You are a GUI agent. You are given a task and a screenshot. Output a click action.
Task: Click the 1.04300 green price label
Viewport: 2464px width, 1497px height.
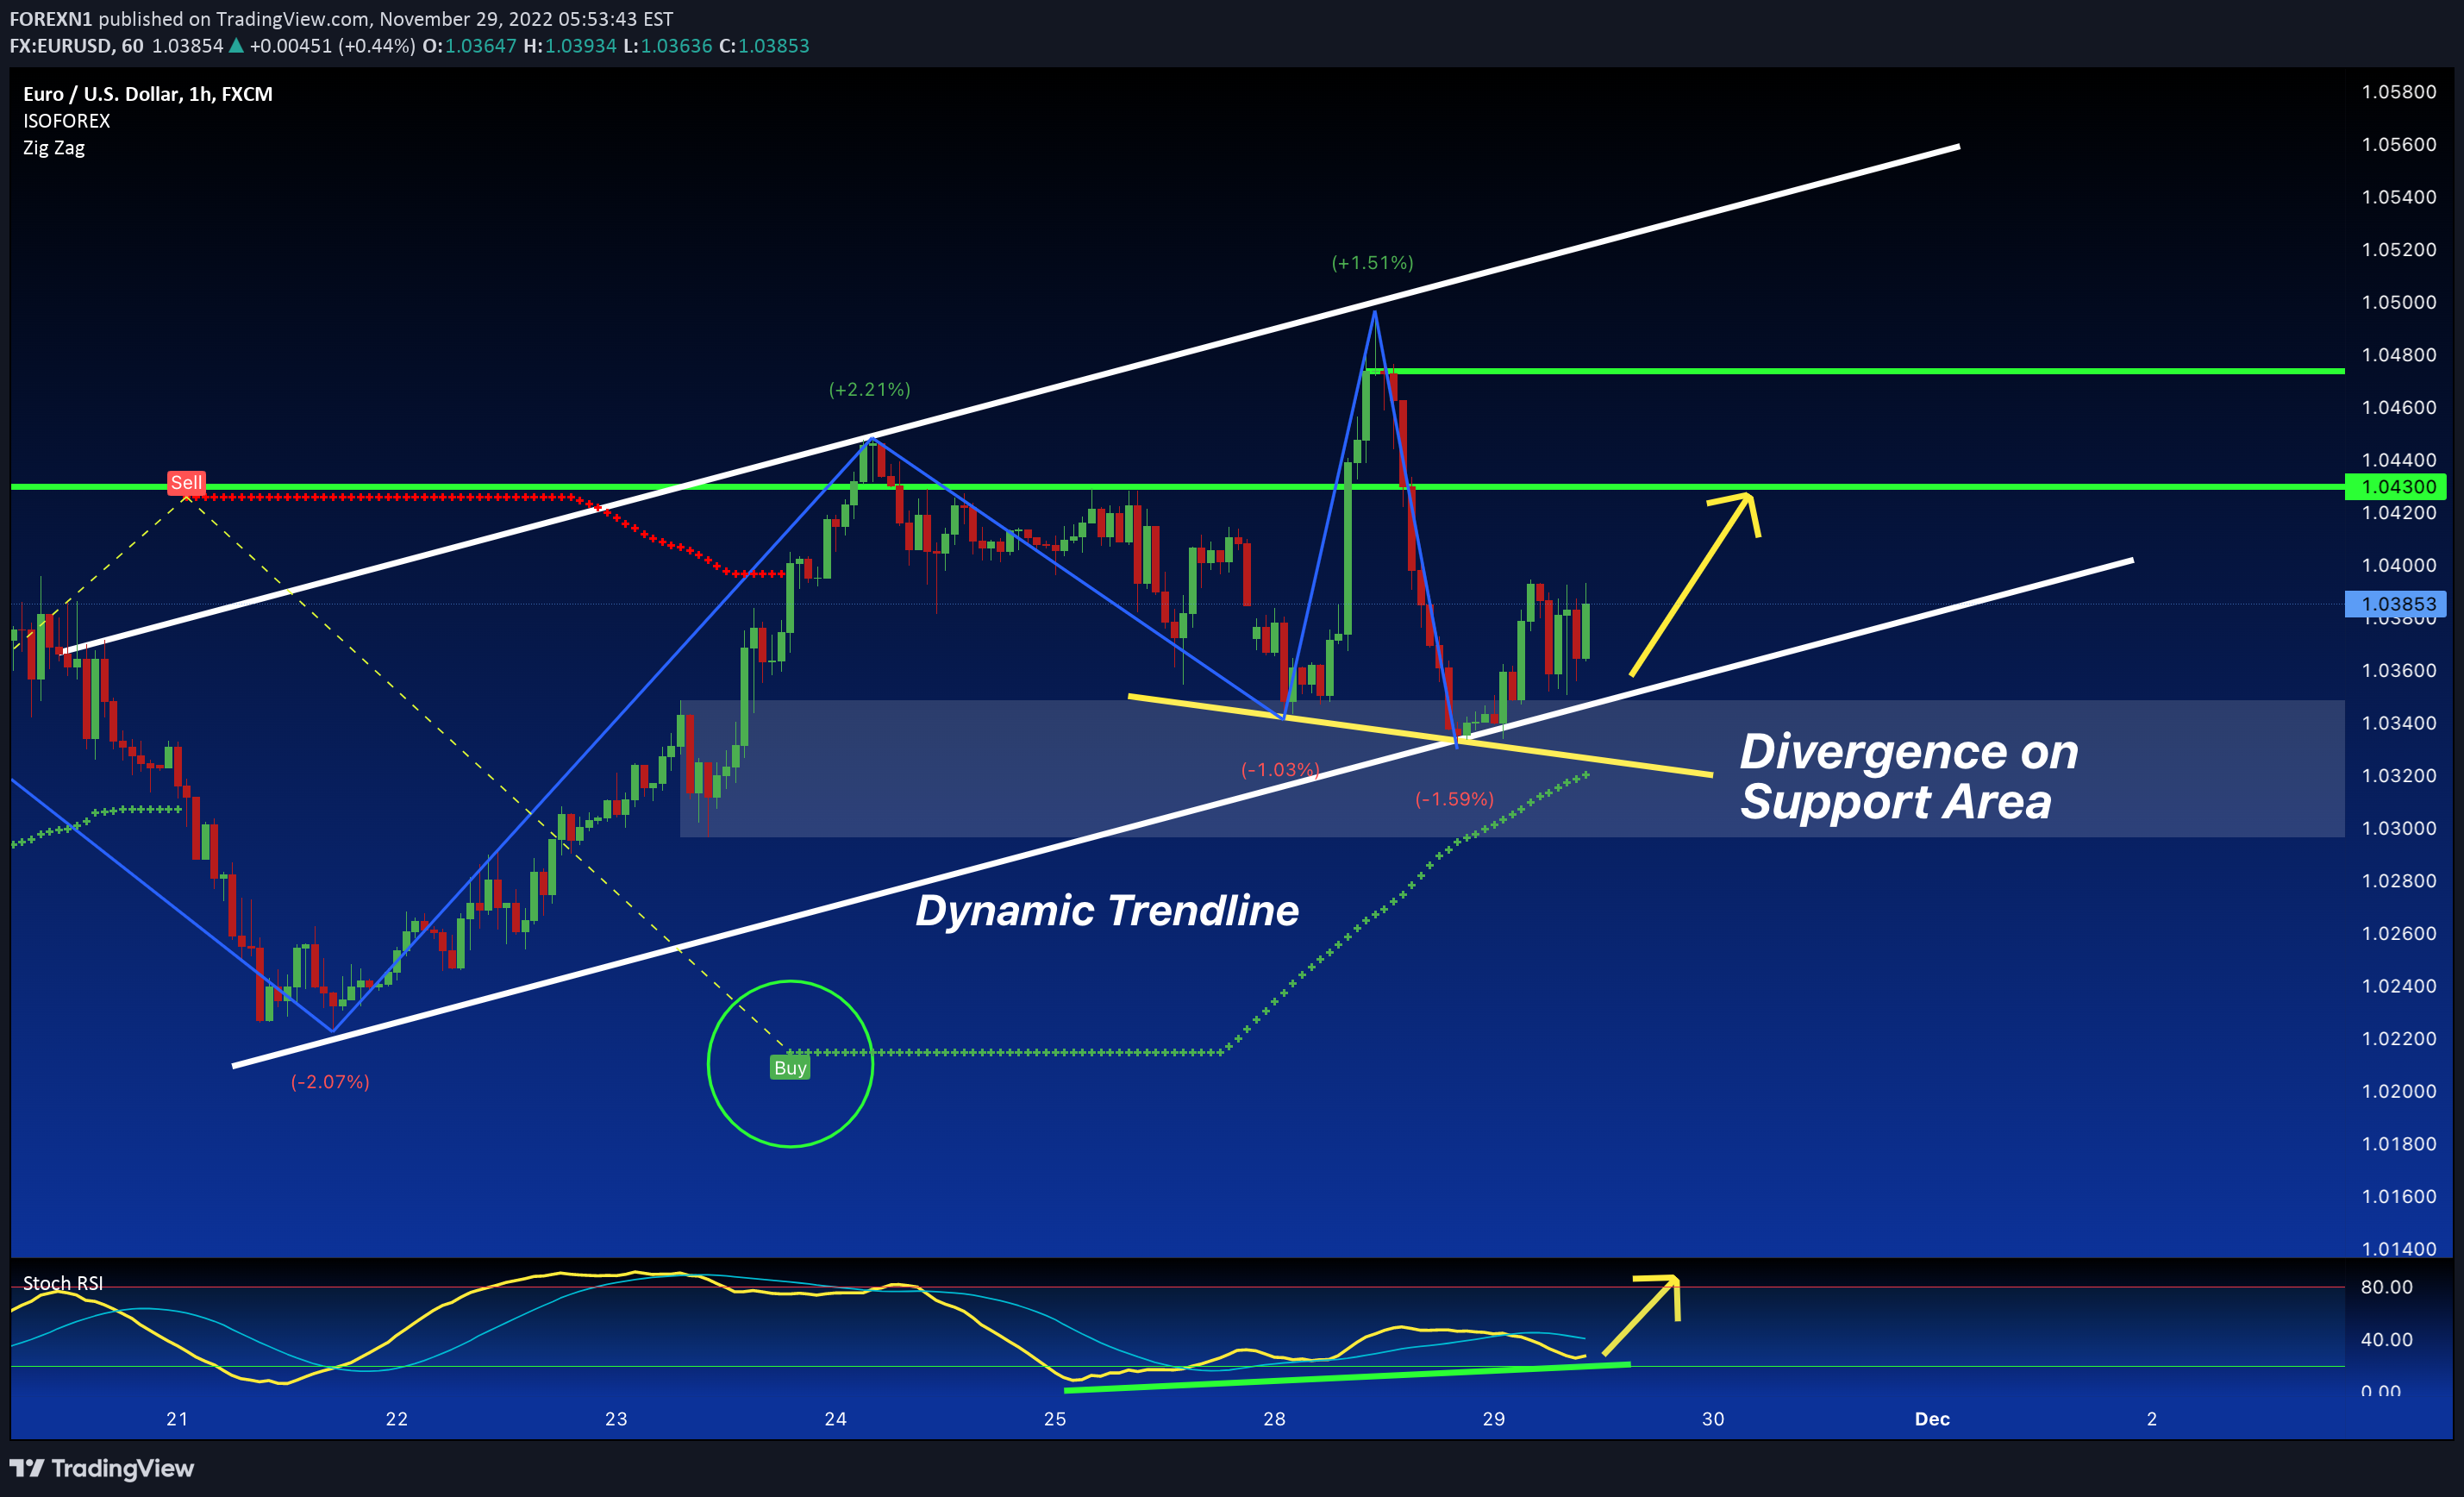point(2397,487)
